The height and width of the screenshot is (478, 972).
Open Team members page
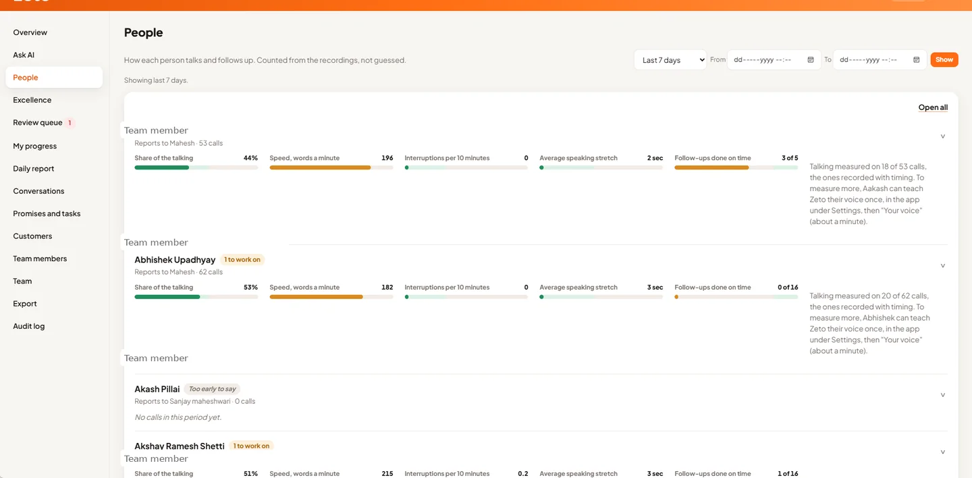(x=54, y=259)
